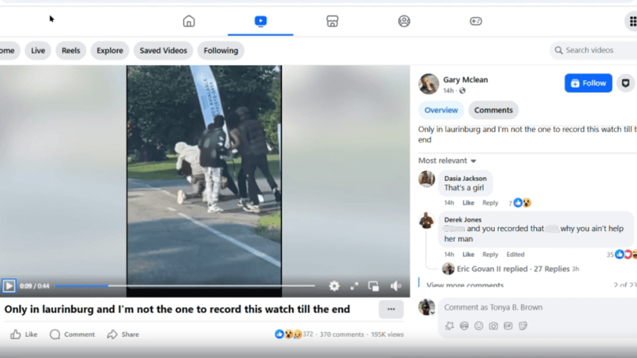Select the Reels tab
This screenshot has width=637, height=358.
[71, 50]
